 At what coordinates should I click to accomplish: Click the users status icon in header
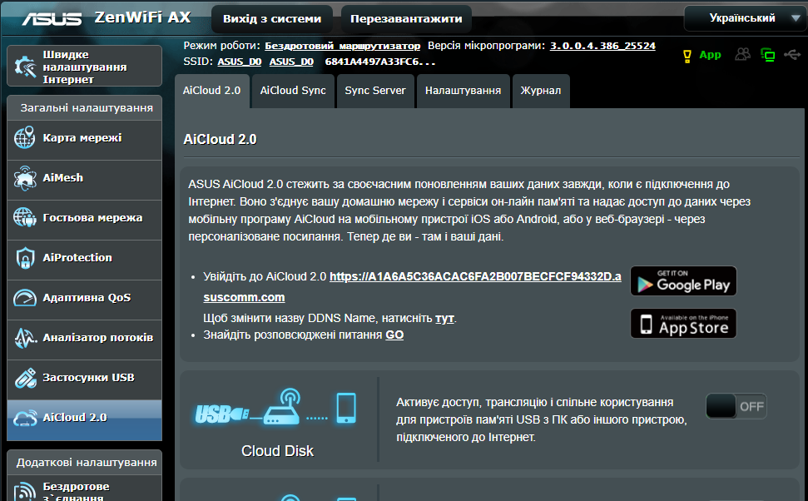pos(742,54)
